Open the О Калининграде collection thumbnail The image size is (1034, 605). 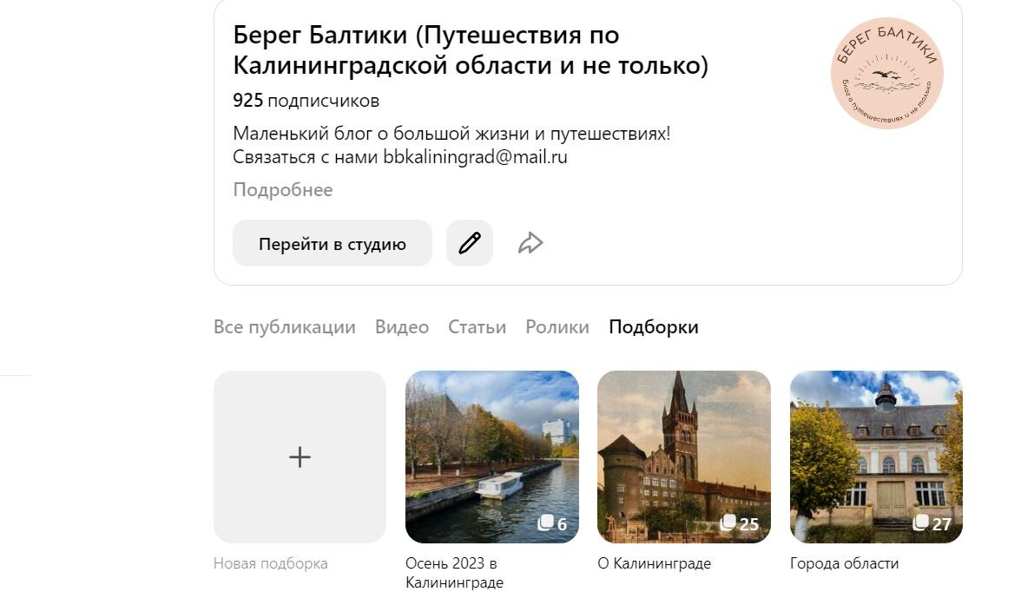pyautogui.click(x=684, y=457)
